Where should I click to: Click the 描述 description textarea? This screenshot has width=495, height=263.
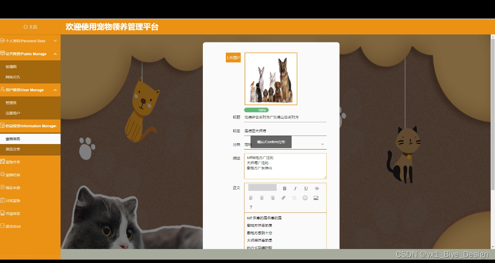285,166
